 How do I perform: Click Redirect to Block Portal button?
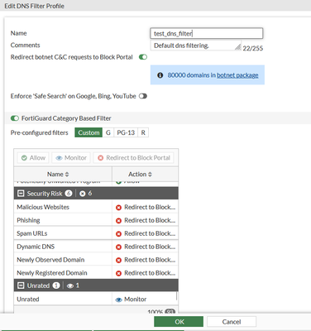[134, 158]
